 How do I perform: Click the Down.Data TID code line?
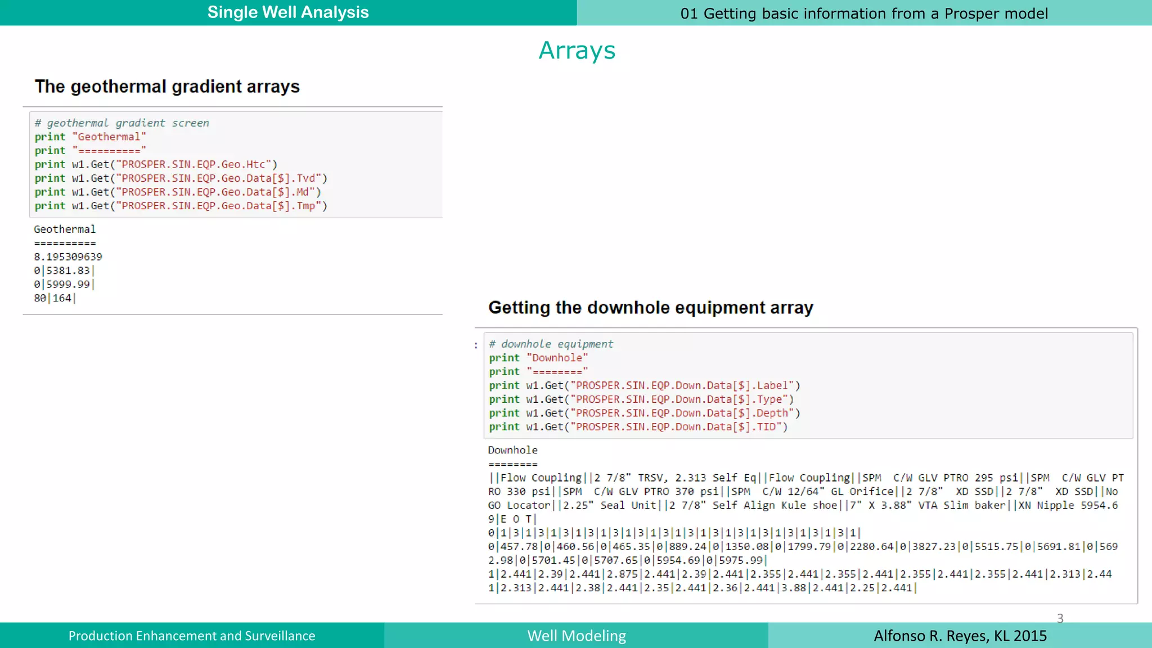tap(638, 427)
